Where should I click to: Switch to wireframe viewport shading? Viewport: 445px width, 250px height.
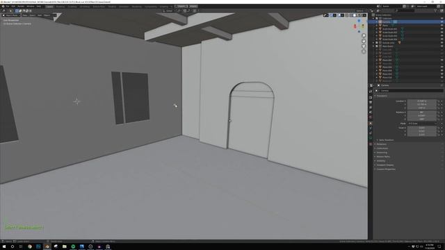[350, 15]
